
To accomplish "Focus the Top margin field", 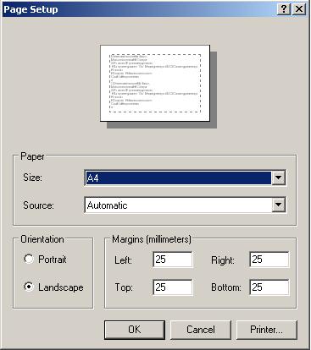I will click(x=173, y=287).
